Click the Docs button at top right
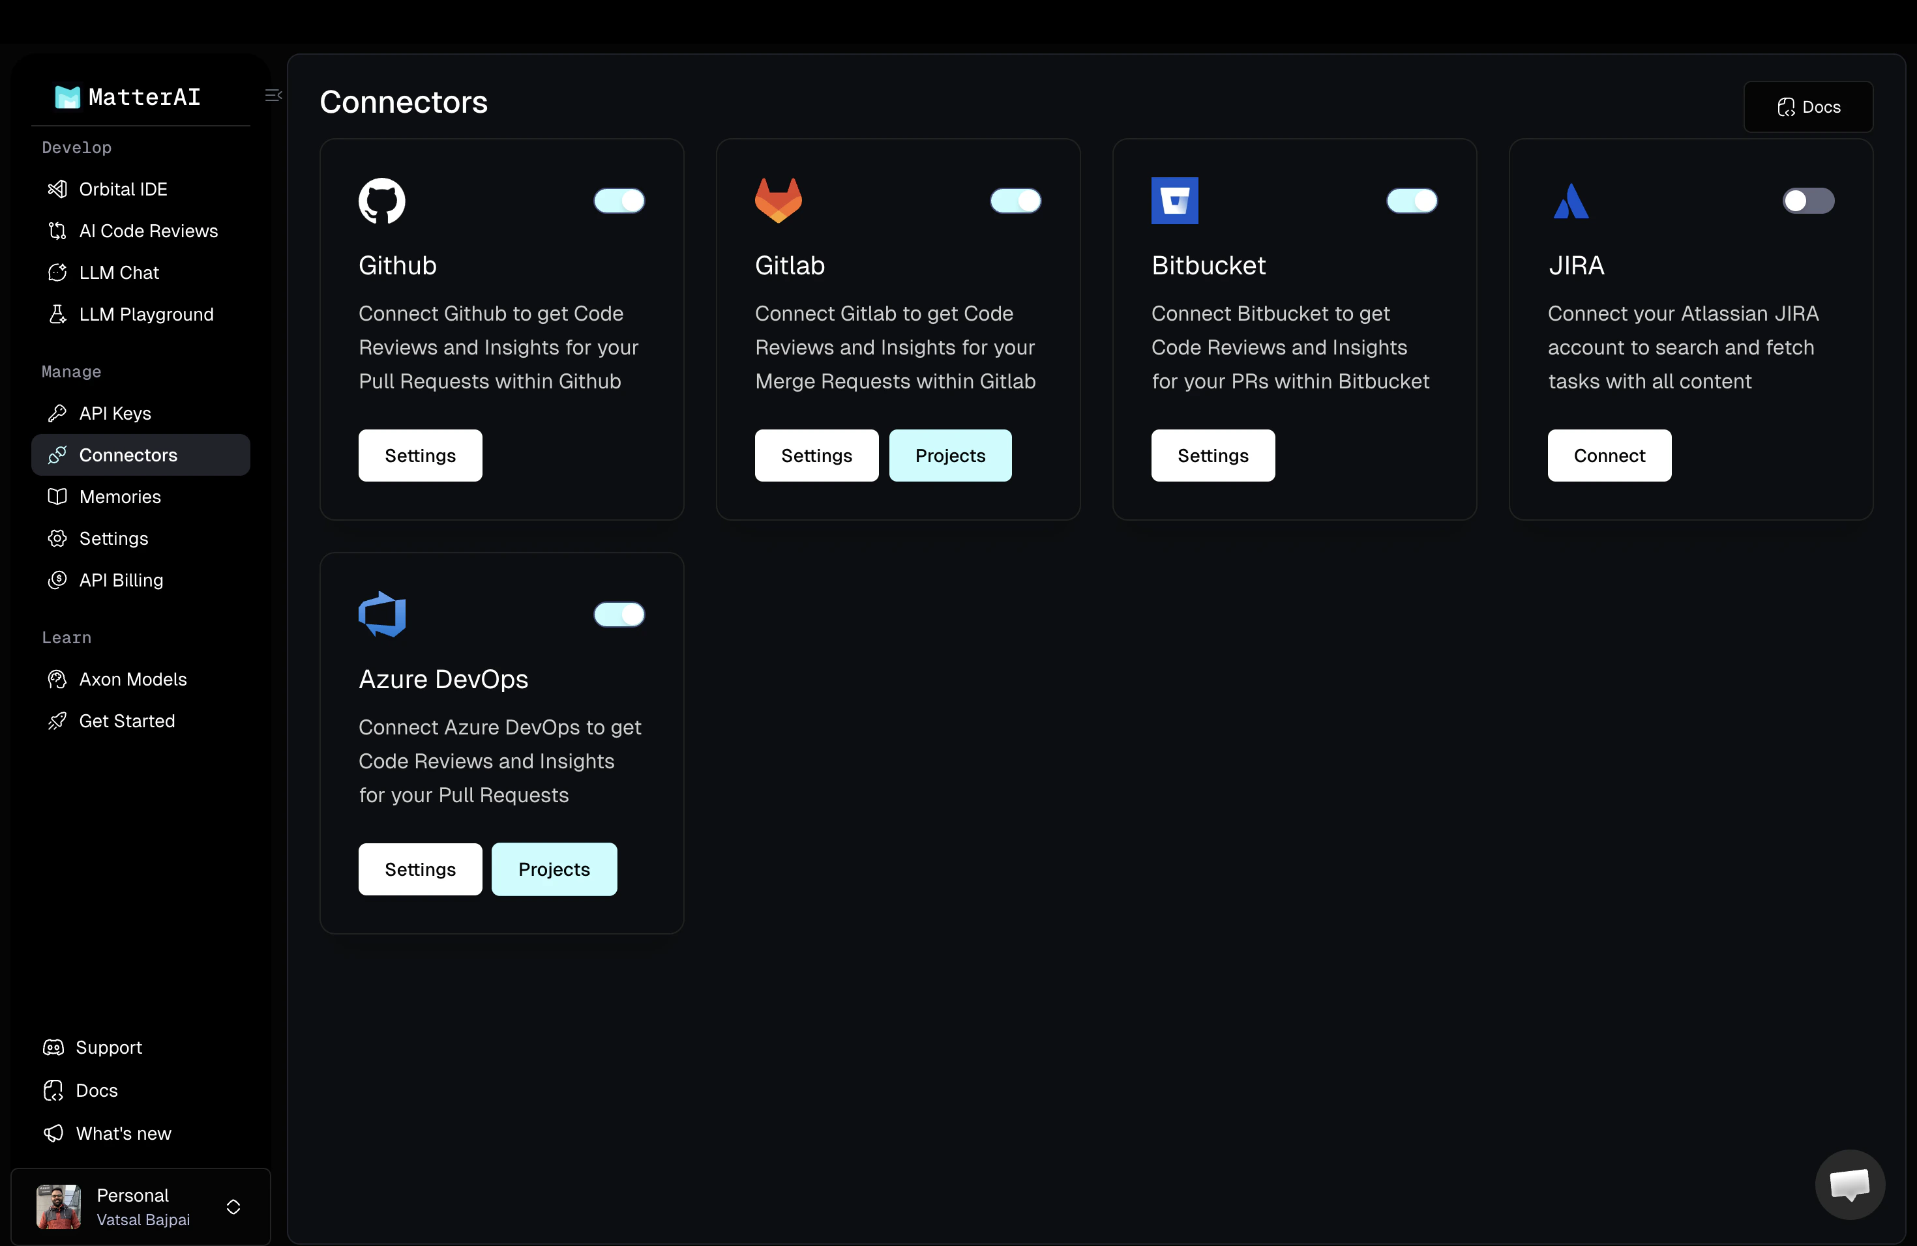 click(1809, 106)
